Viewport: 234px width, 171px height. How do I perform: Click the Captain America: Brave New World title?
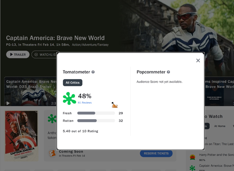pos(55,38)
